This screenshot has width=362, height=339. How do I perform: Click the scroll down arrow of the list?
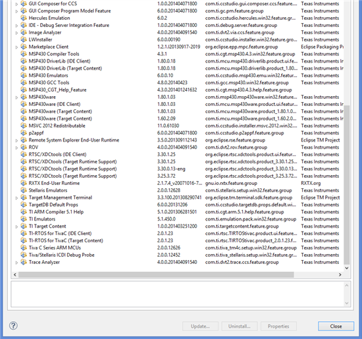(x=346, y=268)
